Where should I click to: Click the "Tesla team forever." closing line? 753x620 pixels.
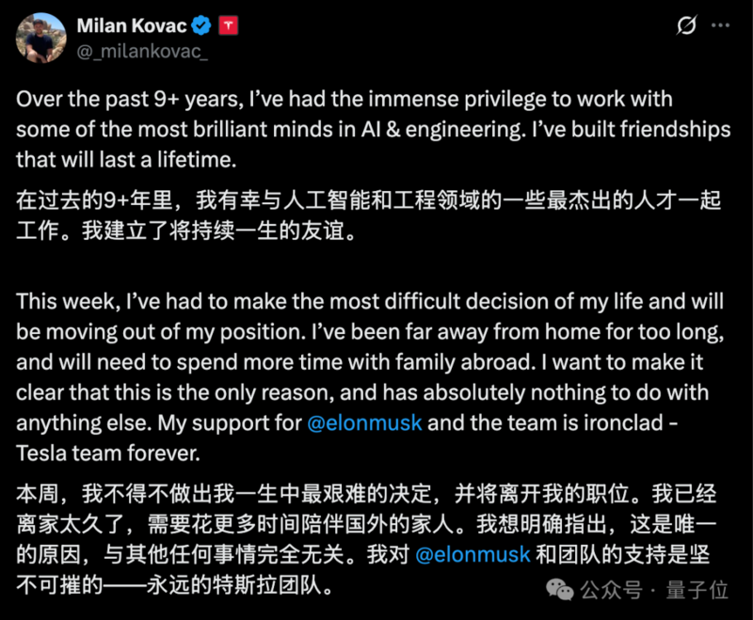click(108, 453)
